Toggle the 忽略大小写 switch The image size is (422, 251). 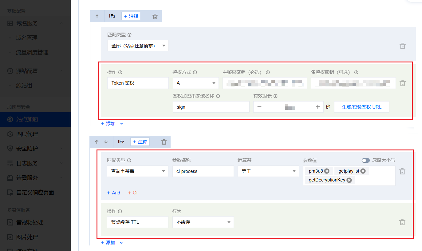(365, 160)
